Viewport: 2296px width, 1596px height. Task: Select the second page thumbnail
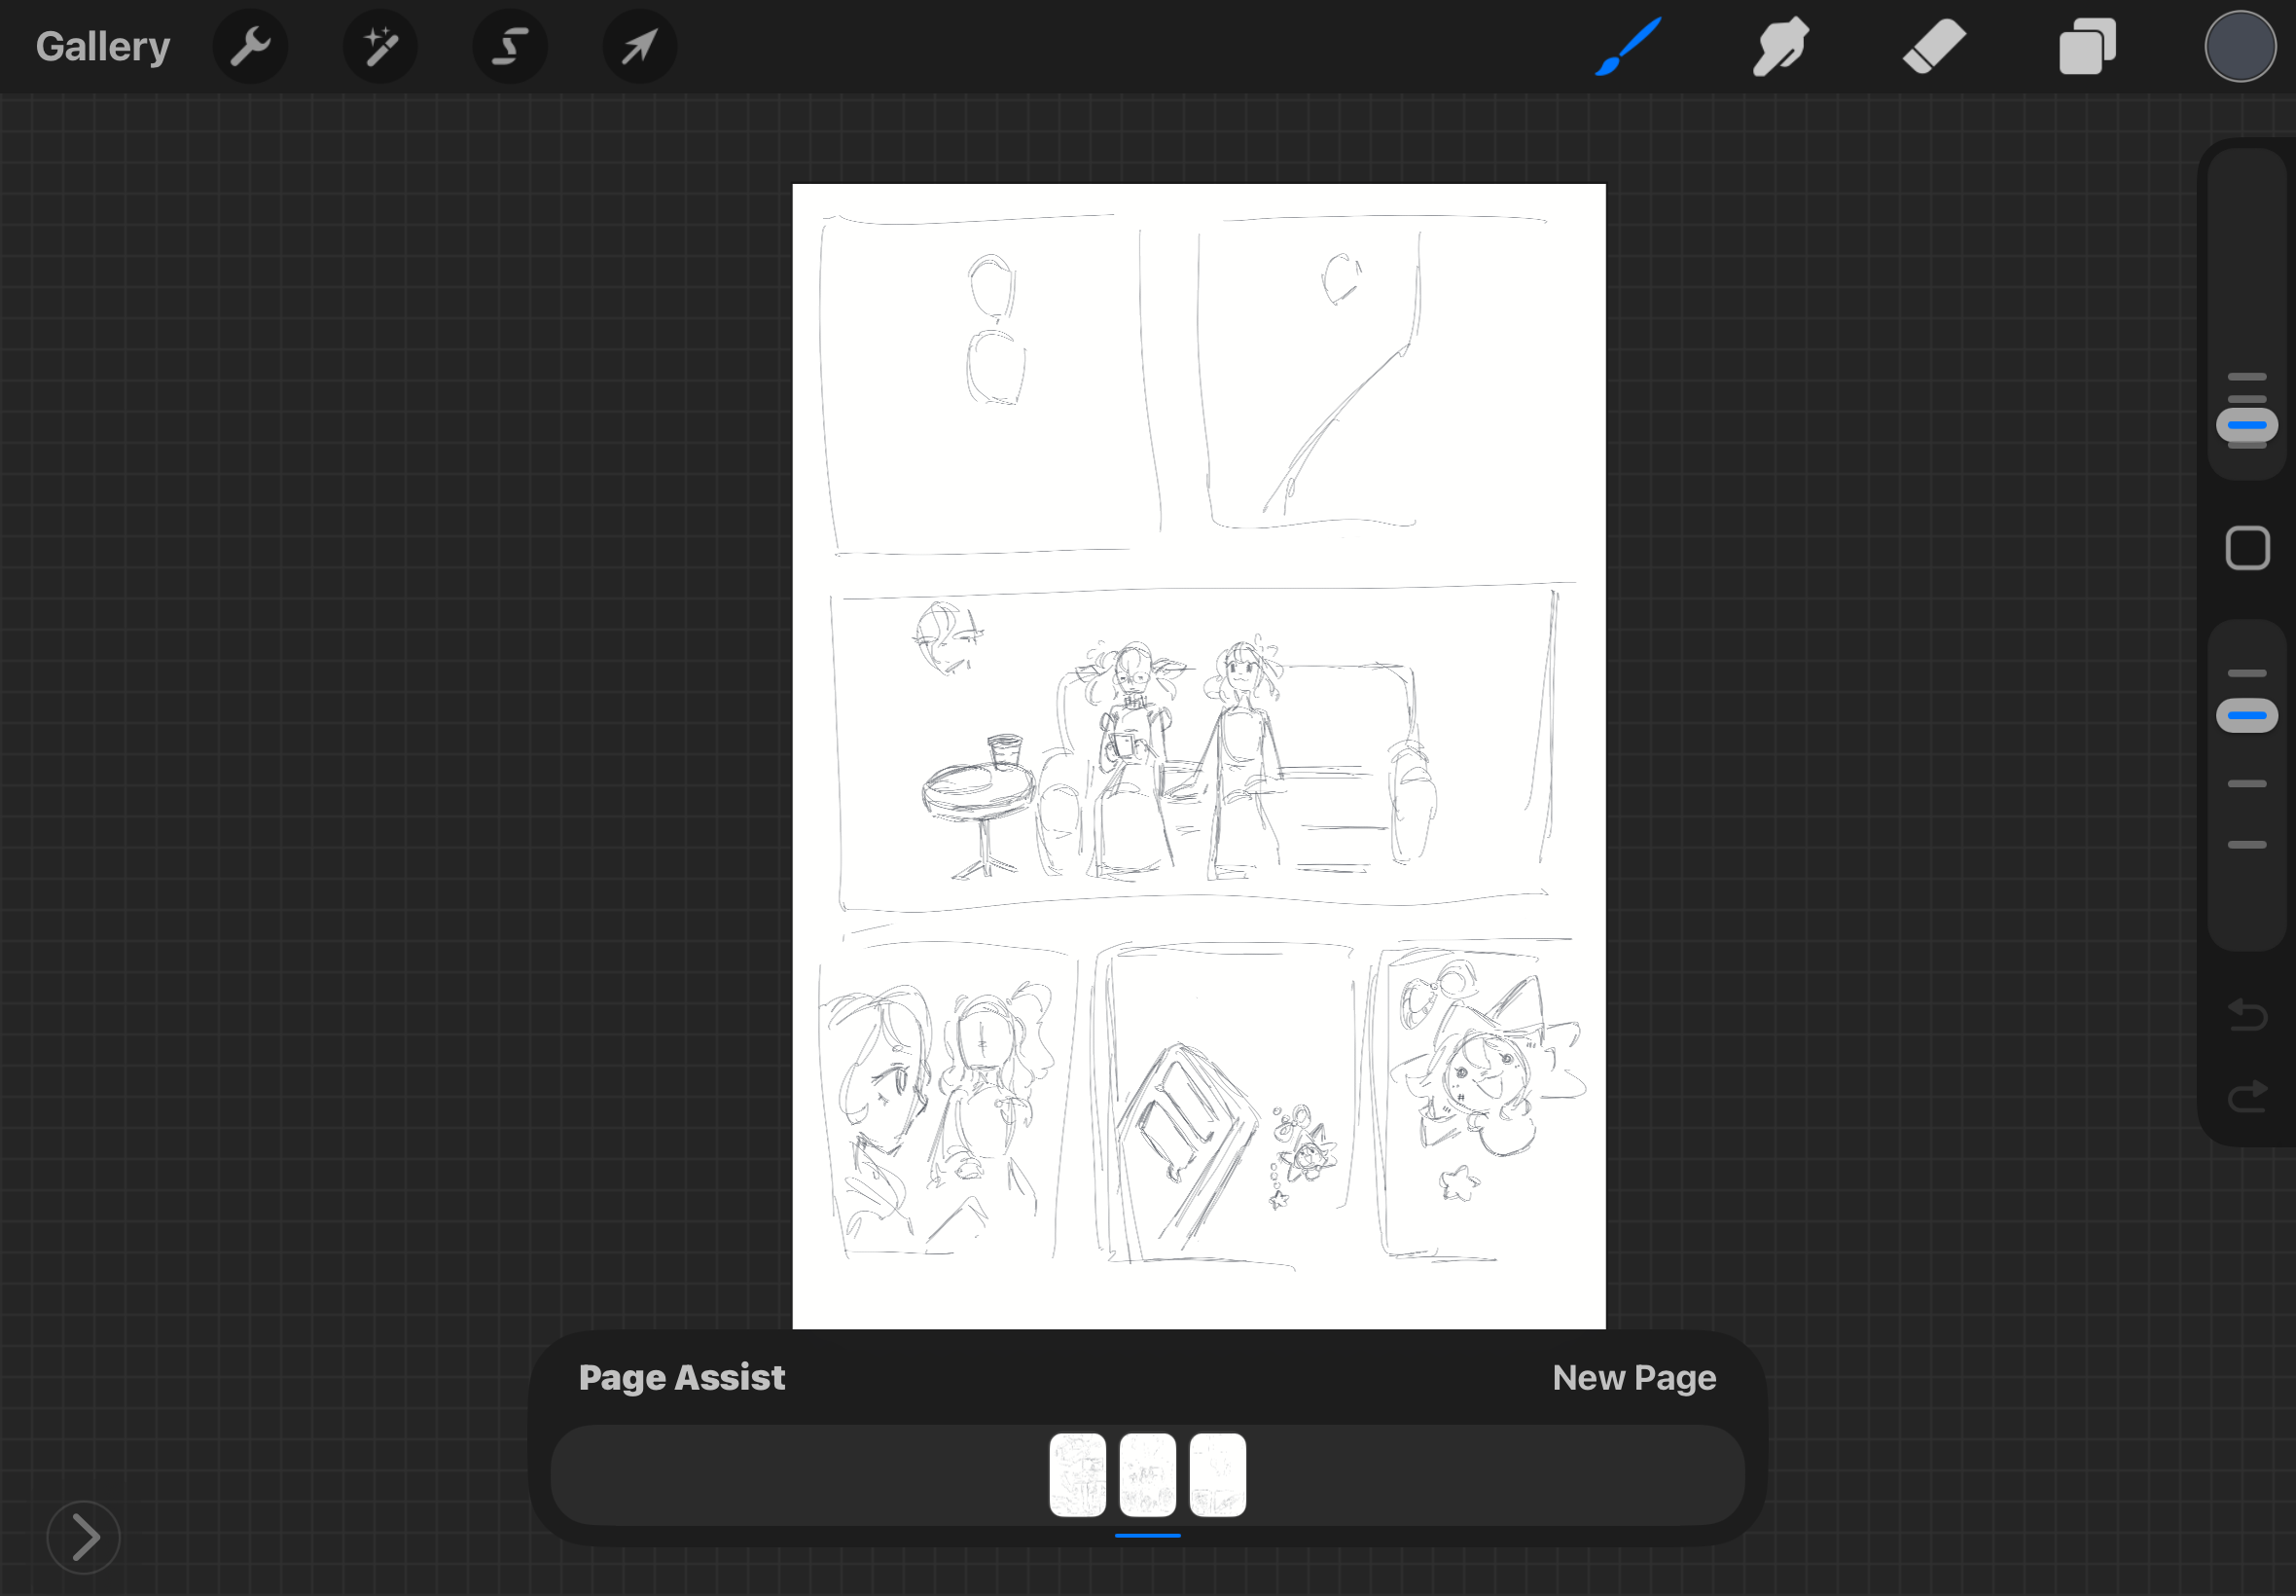[x=1147, y=1475]
